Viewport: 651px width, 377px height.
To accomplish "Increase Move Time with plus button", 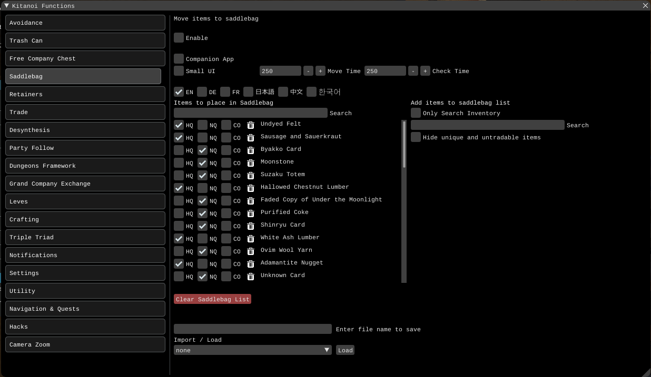I will click(x=320, y=71).
